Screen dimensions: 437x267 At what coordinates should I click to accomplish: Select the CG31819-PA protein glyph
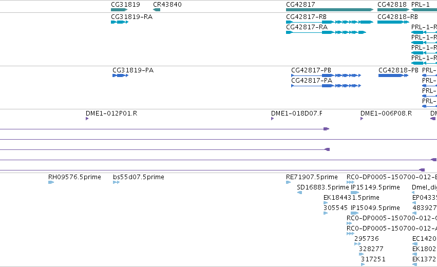[120, 75]
